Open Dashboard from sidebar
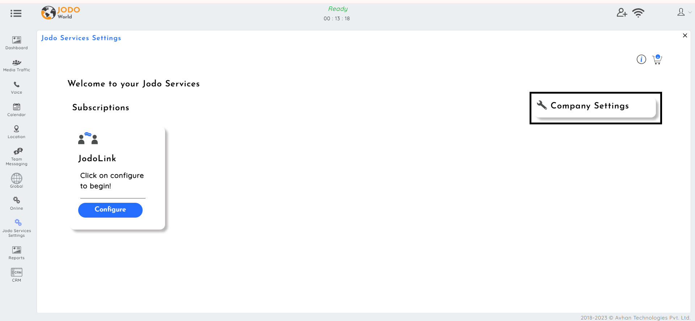 point(17,43)
